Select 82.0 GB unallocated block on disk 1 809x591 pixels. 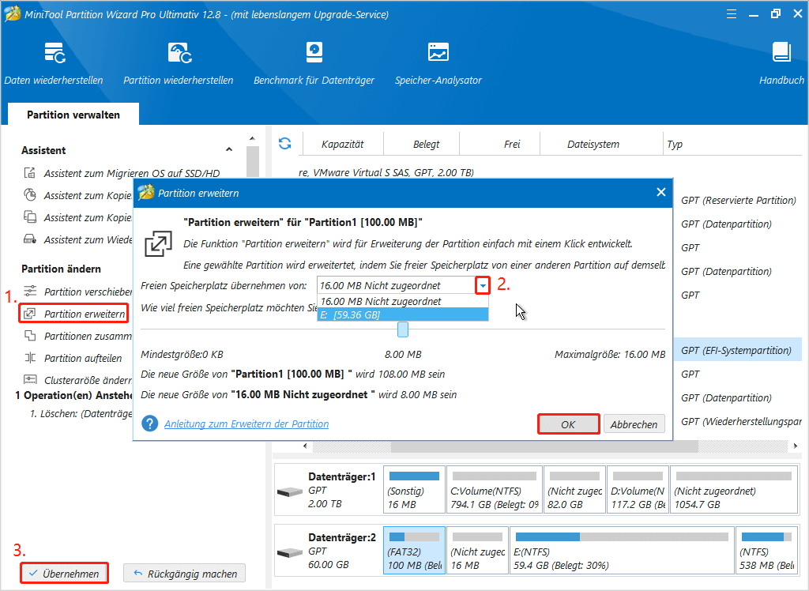(575, 490)
